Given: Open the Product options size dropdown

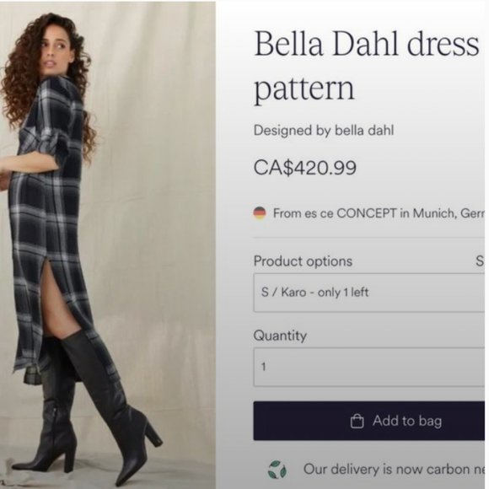Looking at the screenshot, I should (x=369, y=293).
